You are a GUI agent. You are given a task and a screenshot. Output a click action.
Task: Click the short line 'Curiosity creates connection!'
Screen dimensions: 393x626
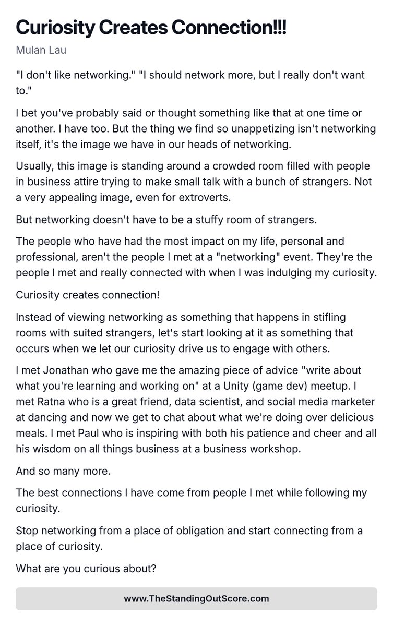point(88,295)
